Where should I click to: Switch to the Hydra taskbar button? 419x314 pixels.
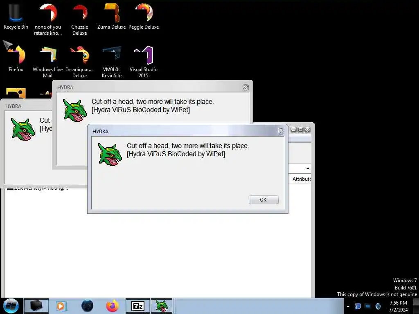tap(162, 306)
